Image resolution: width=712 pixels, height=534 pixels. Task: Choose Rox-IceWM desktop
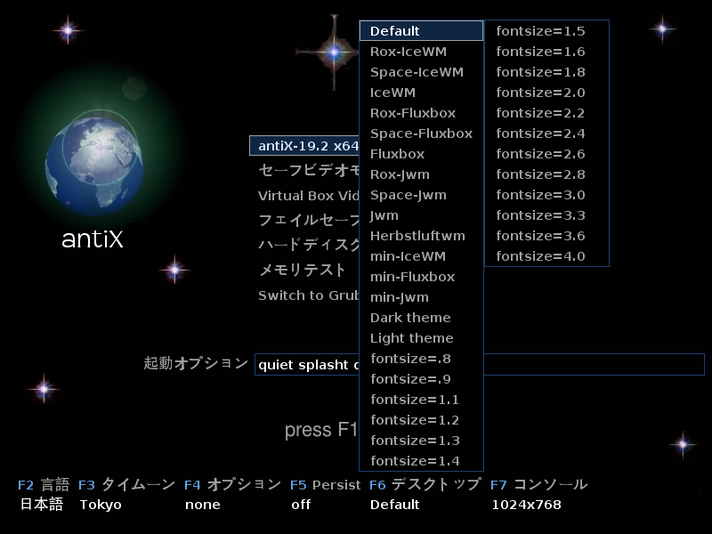pos(421,52)
